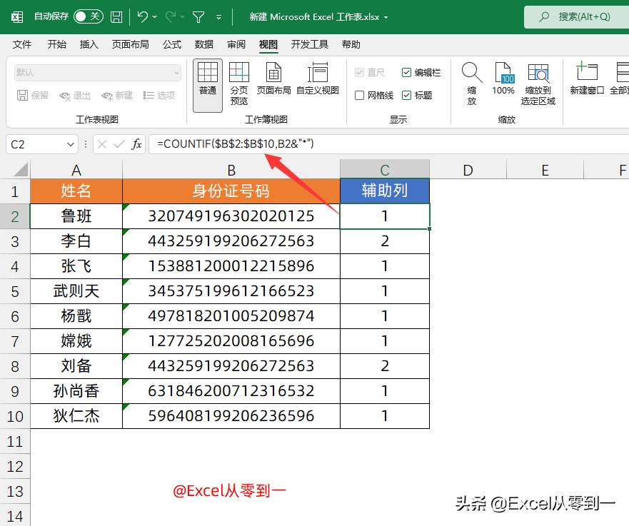Open the 开发工具 developer tab
The height and width of the screenshot is (526, 629).
(x=311, y=44)
